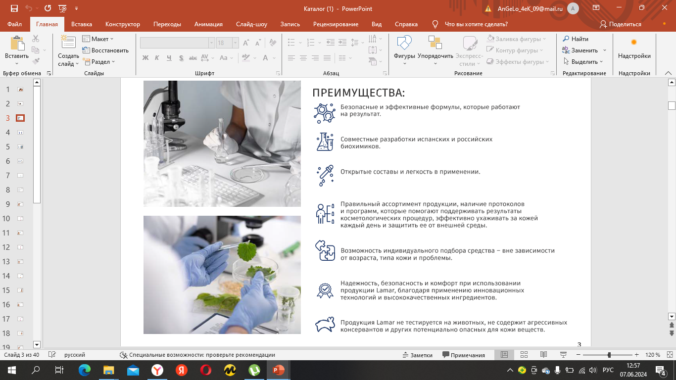
Task: Click the Share (Поделиться) button
Action: (620, 24)
